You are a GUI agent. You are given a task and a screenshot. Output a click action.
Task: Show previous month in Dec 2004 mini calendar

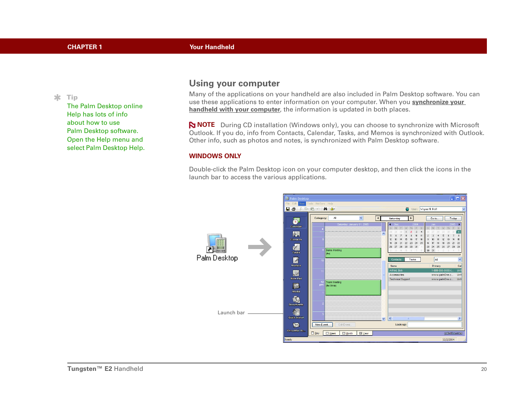[390, 224]
